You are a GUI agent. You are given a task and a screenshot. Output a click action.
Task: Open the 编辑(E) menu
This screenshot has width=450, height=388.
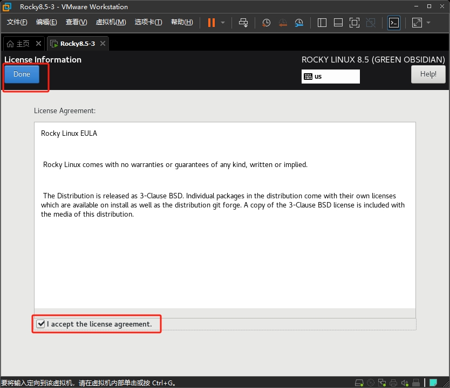pos(46,22)
